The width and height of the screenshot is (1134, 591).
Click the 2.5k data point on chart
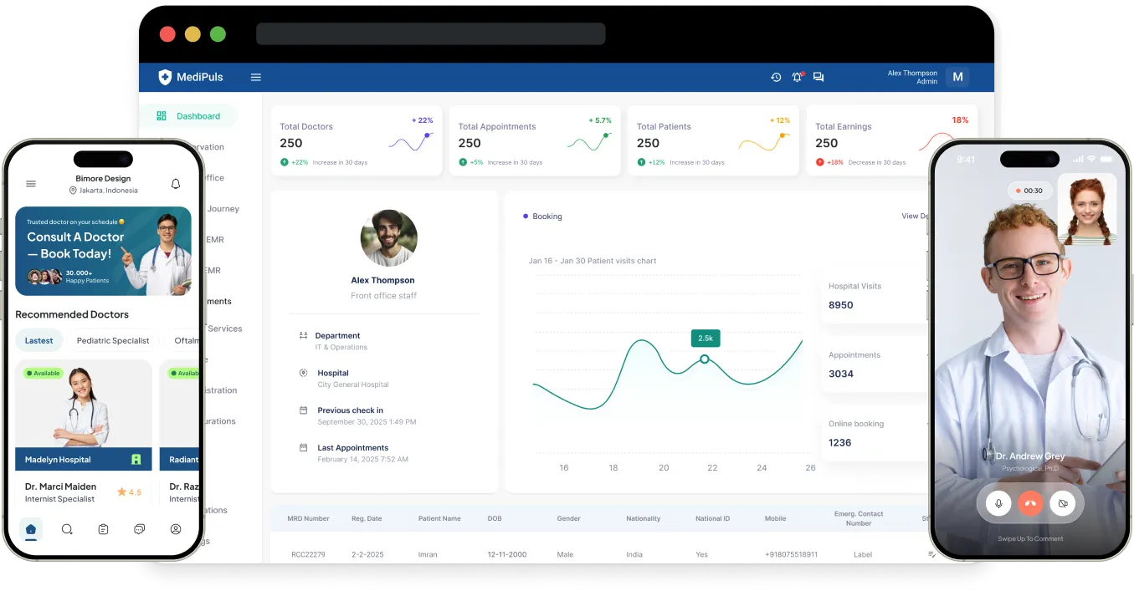[x=705, y=359]
